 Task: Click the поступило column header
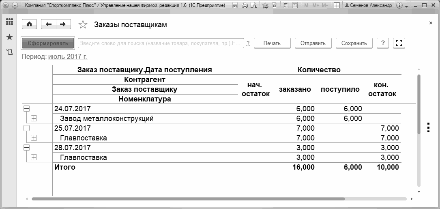pyautogui.click(x=340, y=89)
